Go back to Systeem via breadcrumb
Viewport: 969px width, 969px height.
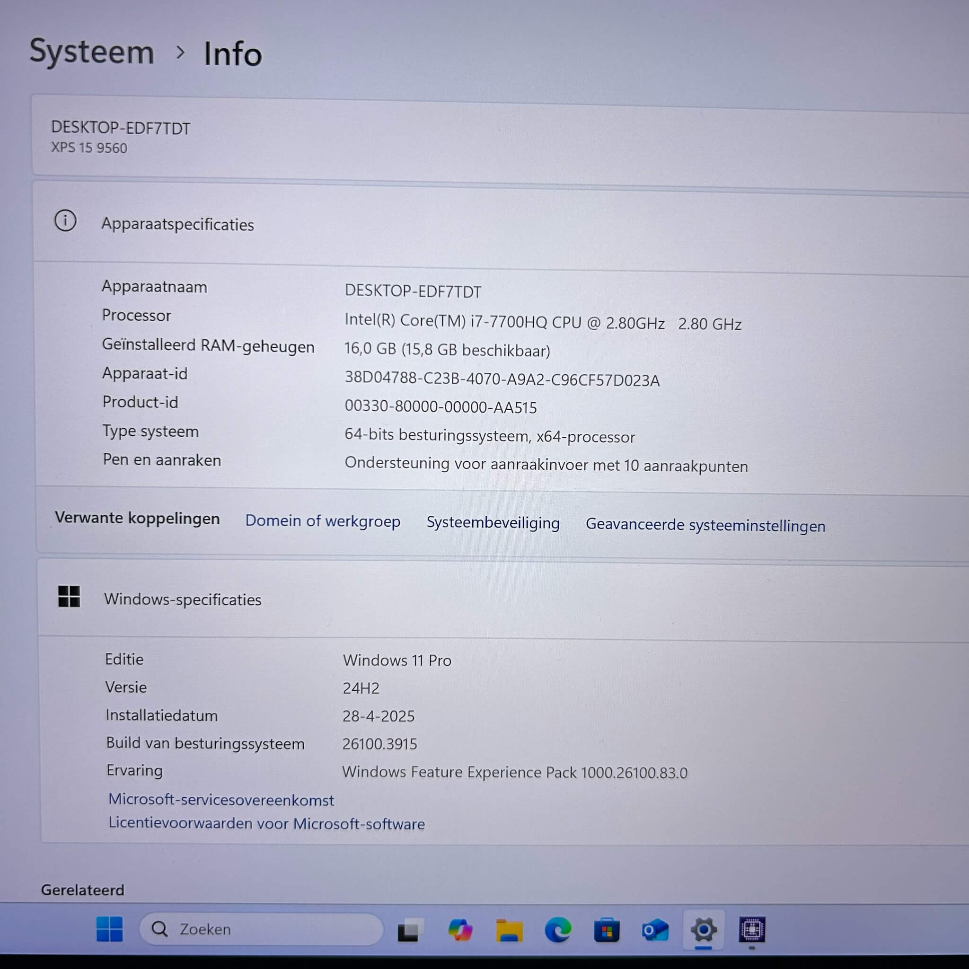92,52
